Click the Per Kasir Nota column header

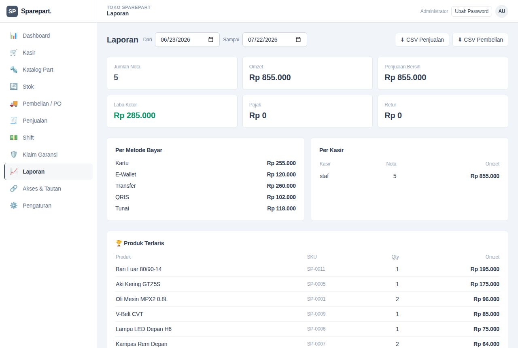click(x=391, y=164)
